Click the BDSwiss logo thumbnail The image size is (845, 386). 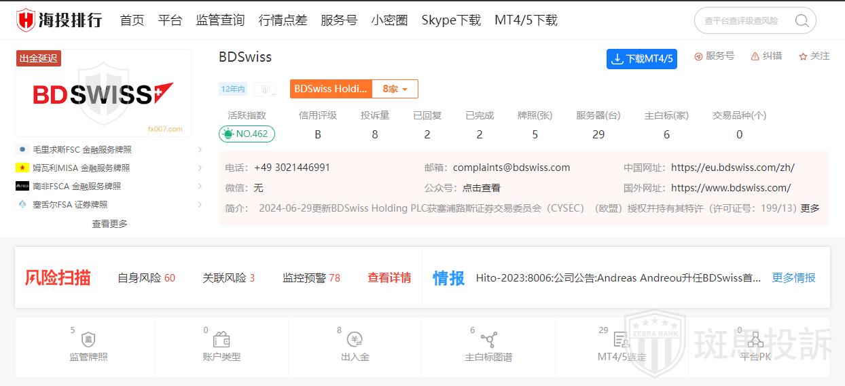tap(103, 94)
